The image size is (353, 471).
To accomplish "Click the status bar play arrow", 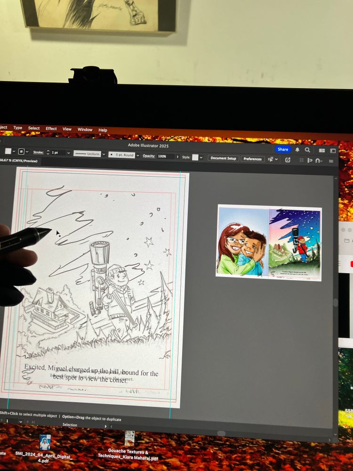I will click(x=105, y=426).
